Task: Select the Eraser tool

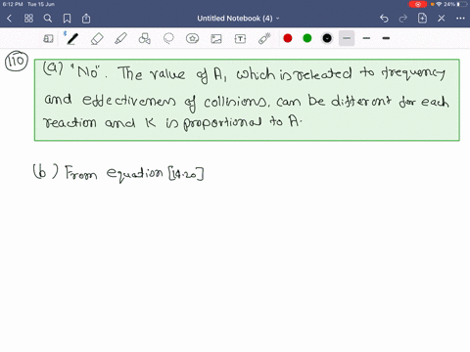Action: pos(97,39)
